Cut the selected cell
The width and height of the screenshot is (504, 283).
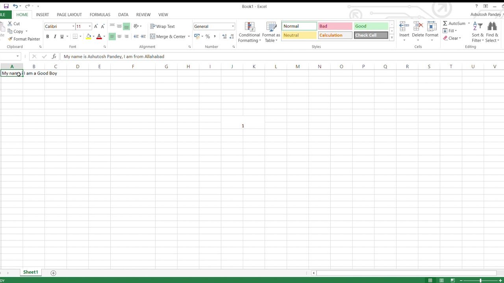click(x=14, y=24)
